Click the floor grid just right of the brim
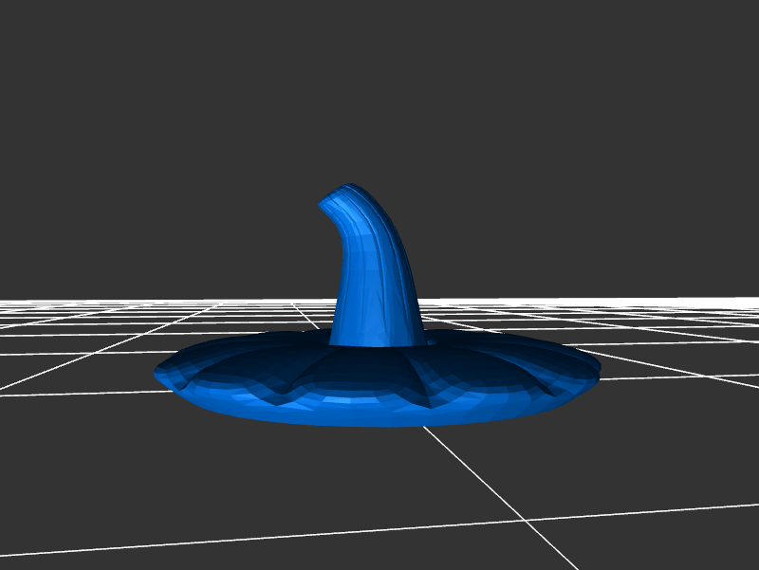 [664, 379]
